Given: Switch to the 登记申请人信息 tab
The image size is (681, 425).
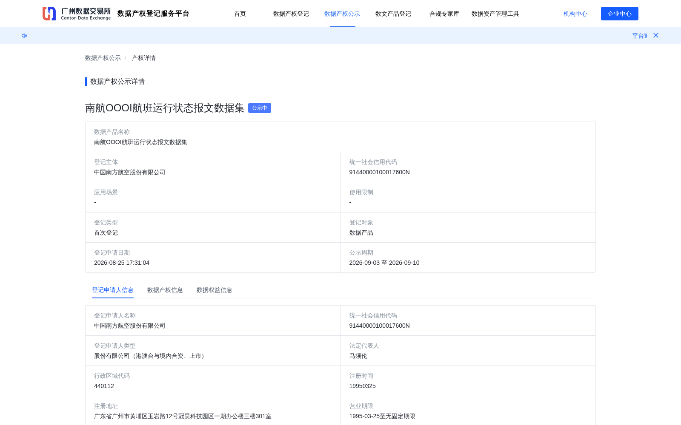Looking at the screenshot, I should tap(113, 290).
